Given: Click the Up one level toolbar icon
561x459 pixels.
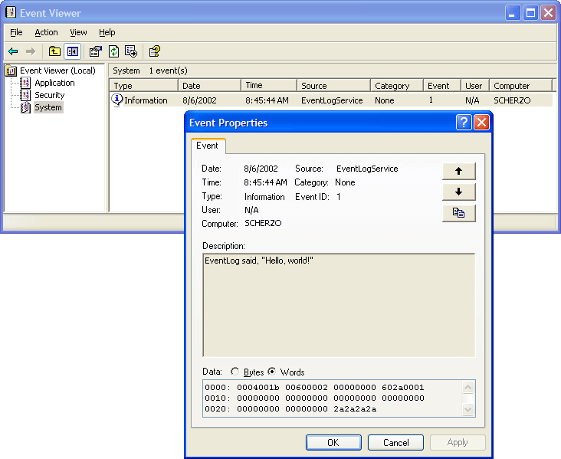Looking at the screenshot, I should pos(54,51).
